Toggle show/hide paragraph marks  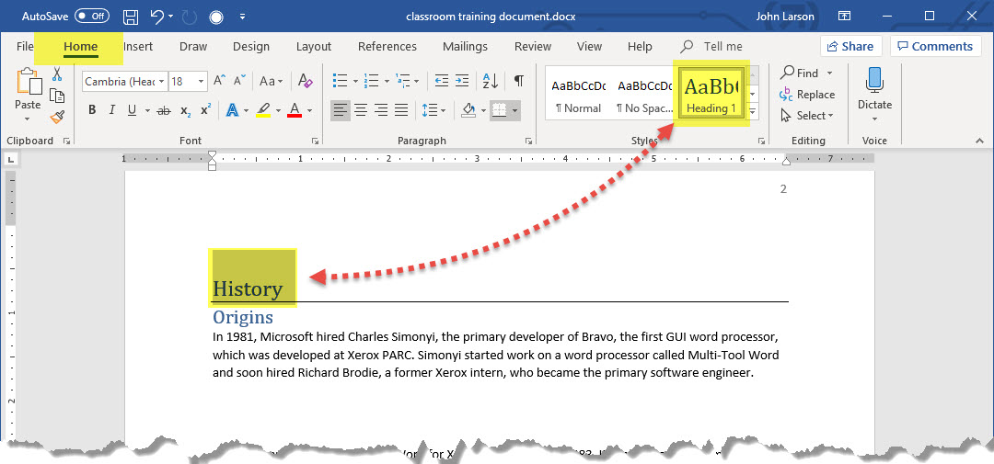(x=519, y=81)
